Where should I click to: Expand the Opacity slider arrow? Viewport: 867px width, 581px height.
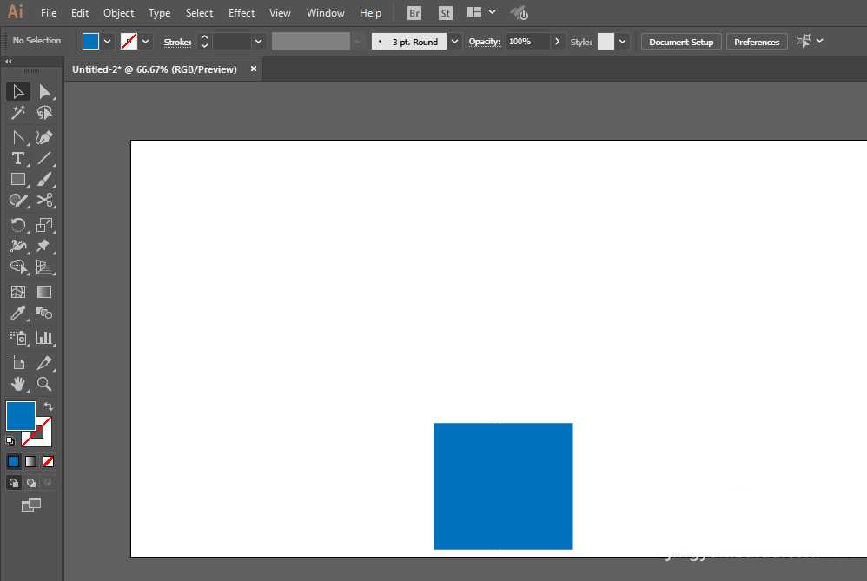557,42
